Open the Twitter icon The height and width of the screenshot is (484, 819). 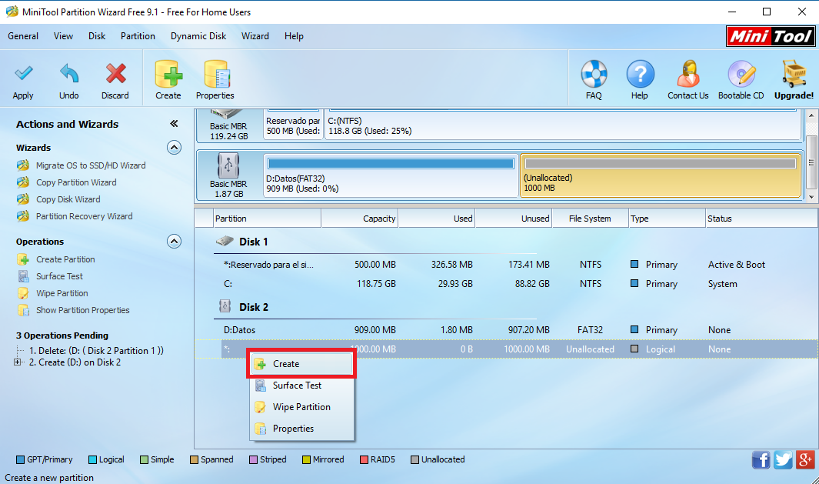click(783, 460)
